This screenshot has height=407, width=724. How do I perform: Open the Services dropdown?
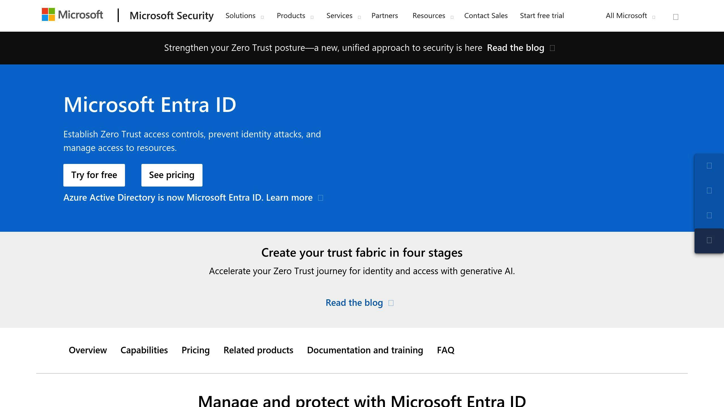pos(343,16)
